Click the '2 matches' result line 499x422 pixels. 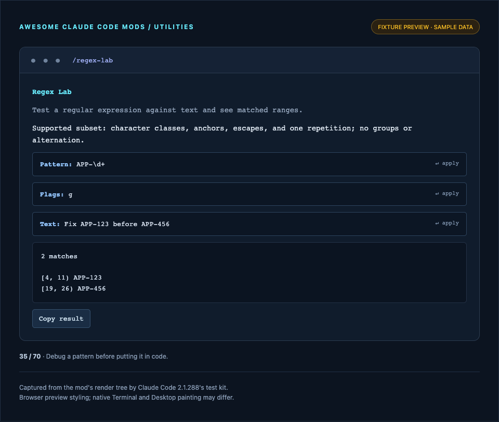pos(59,256)
